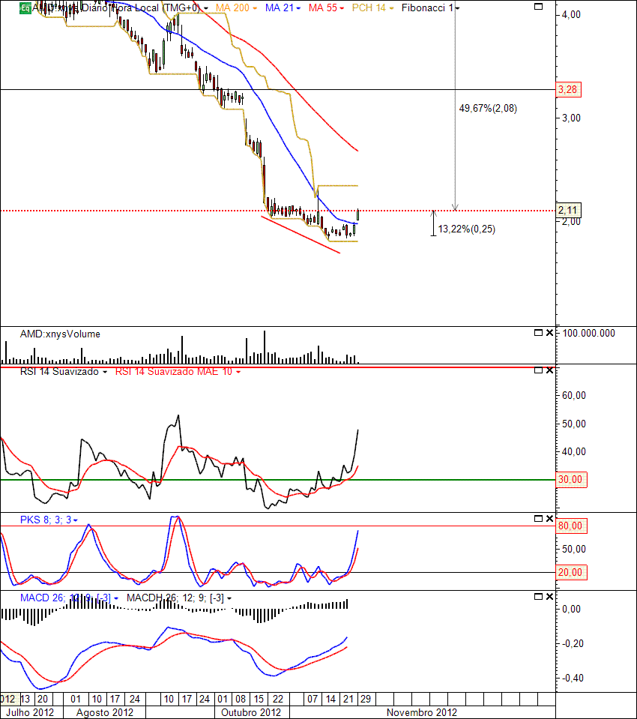Close the PKS stochastic panel
This screenshot has height=719, width=637.
[549, 519]
